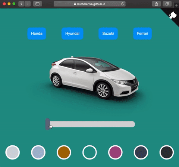
Task: Choose the Ferrari car button
Action: (x=142, y=34)
